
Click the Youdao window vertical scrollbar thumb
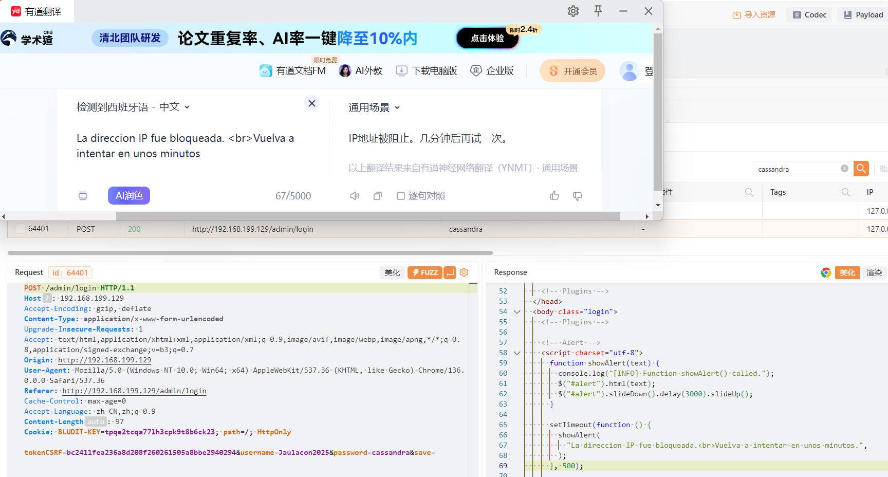tap(658, 113)
